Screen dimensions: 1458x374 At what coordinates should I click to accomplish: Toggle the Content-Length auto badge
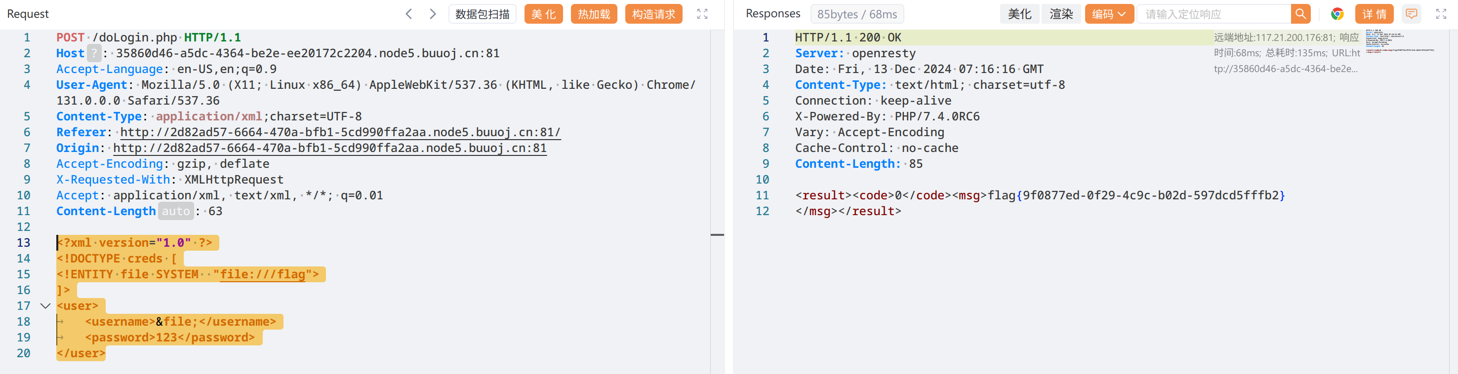[x=175, y=211]
